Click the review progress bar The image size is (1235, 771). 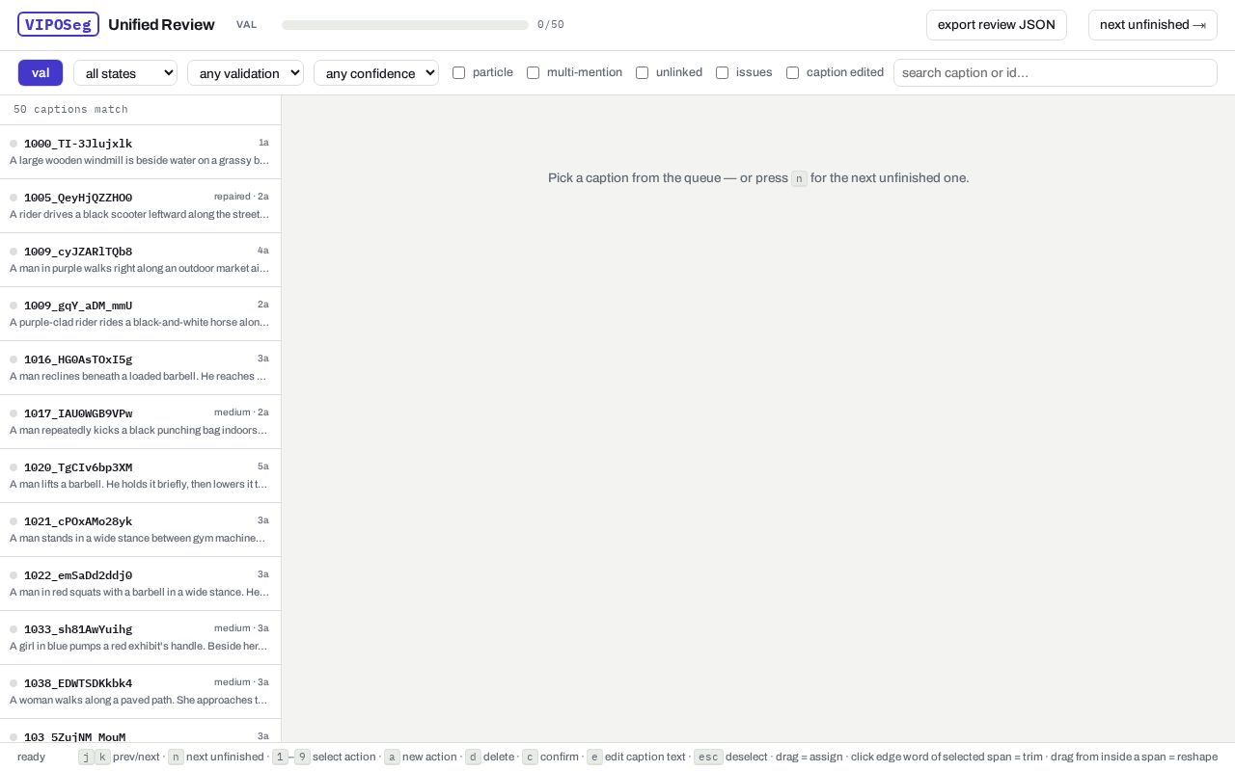point(405,25)
